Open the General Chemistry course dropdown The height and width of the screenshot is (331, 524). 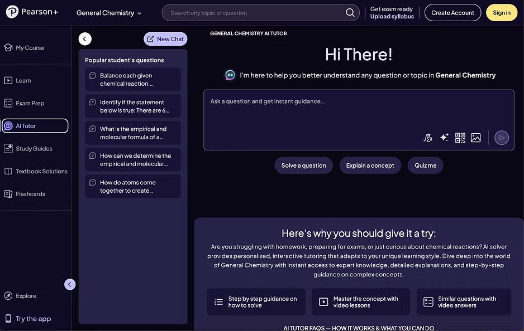[109, 13]
